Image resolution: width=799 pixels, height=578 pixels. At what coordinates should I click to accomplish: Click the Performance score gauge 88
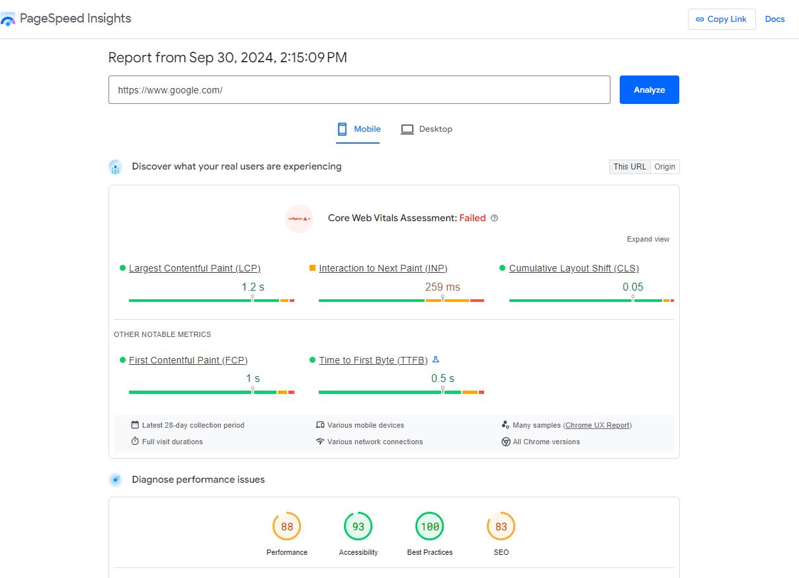[287, 527]
